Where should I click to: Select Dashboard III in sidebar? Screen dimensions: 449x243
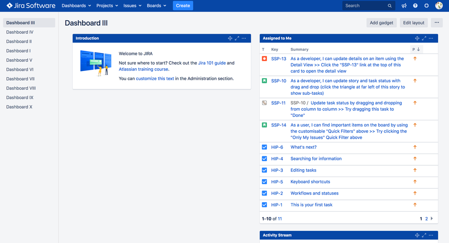(29, 23)
